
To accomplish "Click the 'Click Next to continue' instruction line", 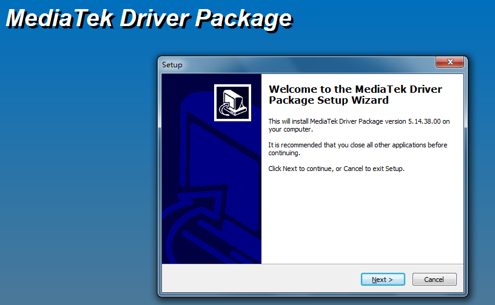I will tap(336, 169).
